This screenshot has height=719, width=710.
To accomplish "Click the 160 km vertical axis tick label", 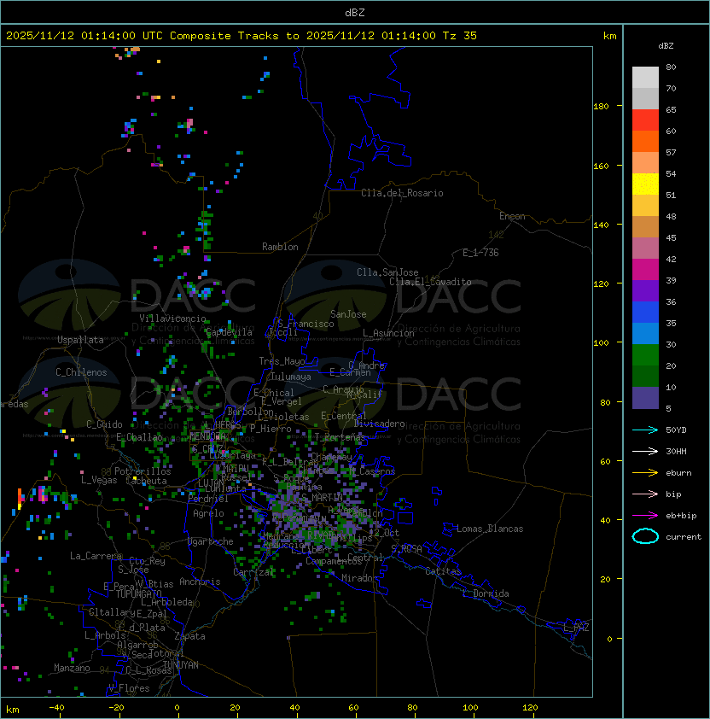I will (601, 166).
